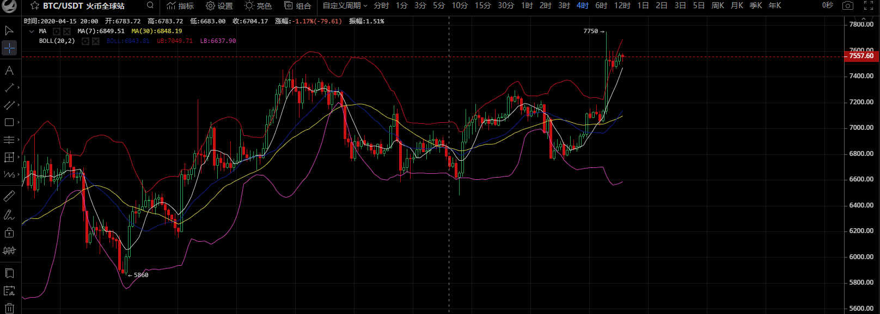Click the BTC/USDT 火币全球站 symbol title
Screen dimensions: 880x314
point(84,5)
